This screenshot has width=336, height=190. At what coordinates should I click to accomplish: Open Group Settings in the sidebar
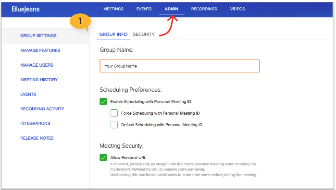pos(38,36)
